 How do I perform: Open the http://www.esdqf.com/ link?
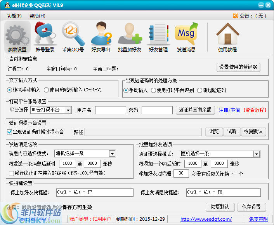pos(206,219)
